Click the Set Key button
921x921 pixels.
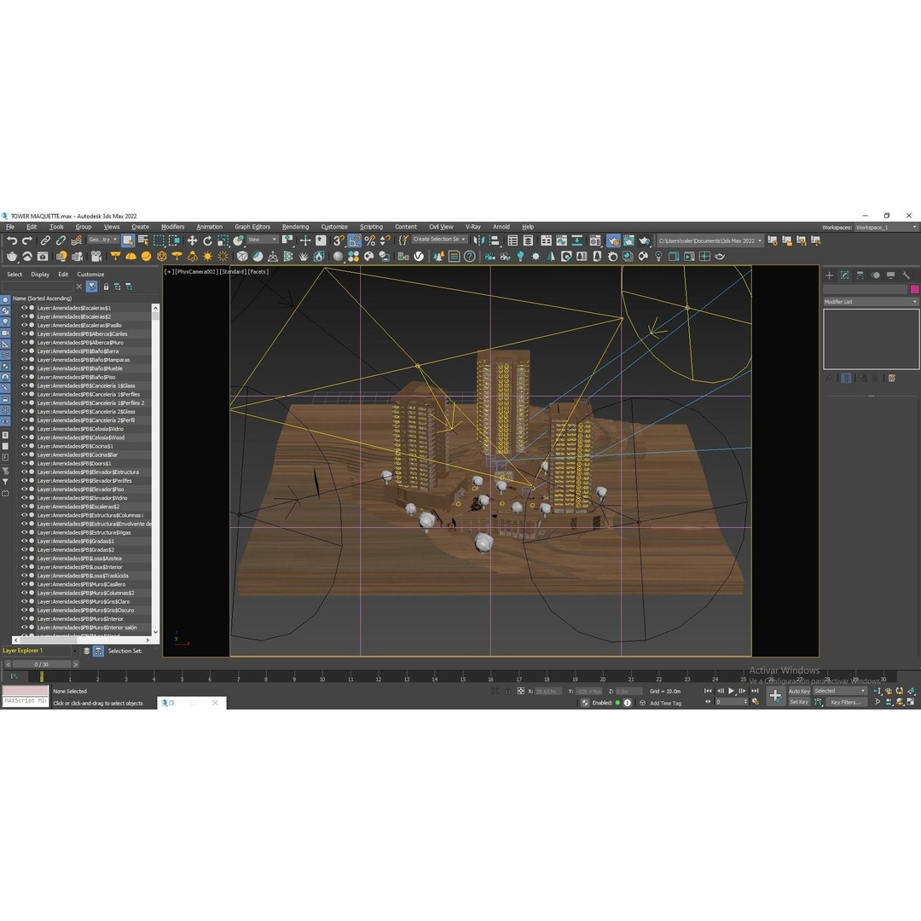pyautogui.click(x=799, y=702)
